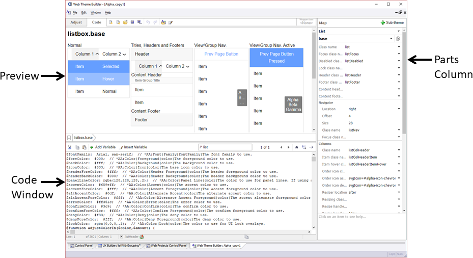Open the Class name list dropdown
Viewport: 473px width, 258px height.
pos(399,47)
